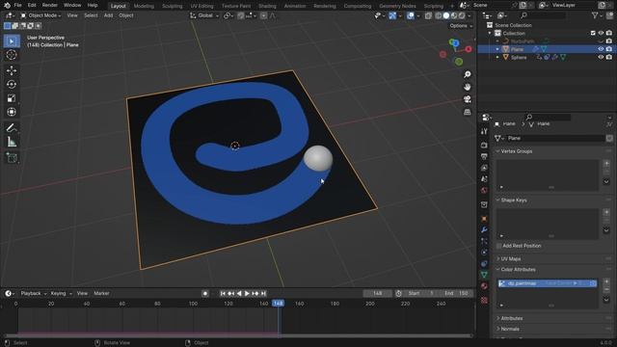Toggle the camera view icon
Viewport: 617px width, 347px height.
pyautogui.click(x=467, y=99)
